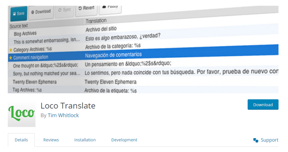Click the Support speech bubble icon

pyautogui.click(x=256, y=140)
